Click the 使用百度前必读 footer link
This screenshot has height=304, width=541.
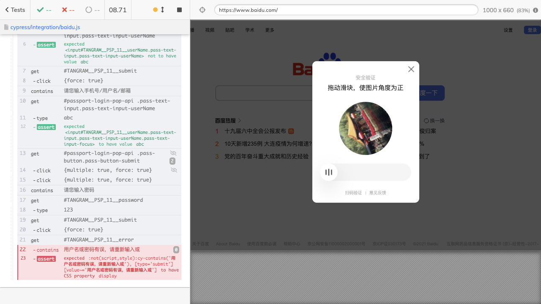pos(262,244)
